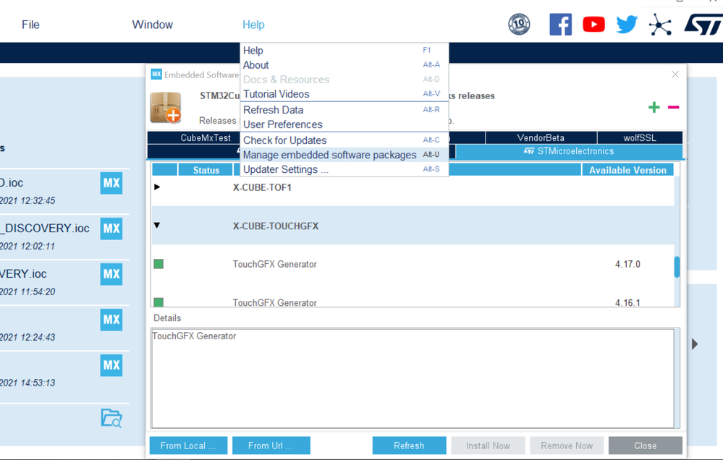Click the From Url button
723x460 pixels.
click(271, 446)
